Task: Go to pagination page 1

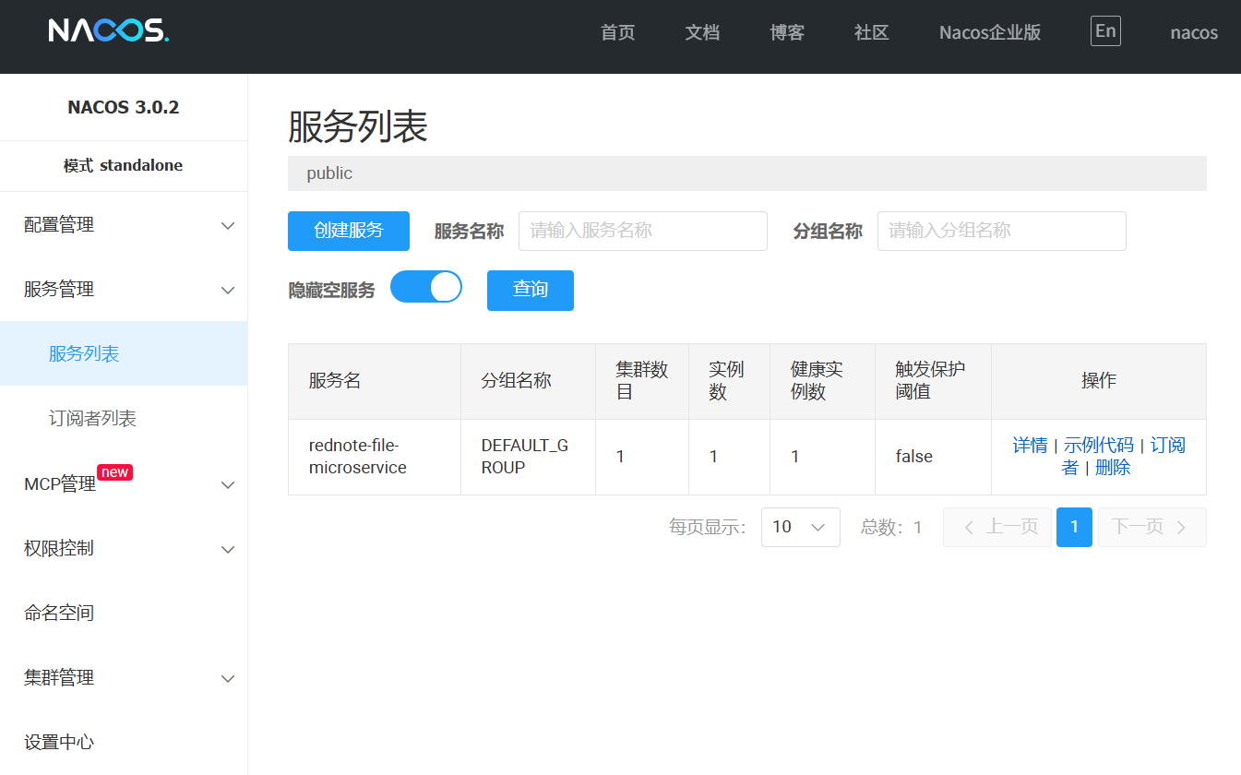Action: pos(1074,527)
